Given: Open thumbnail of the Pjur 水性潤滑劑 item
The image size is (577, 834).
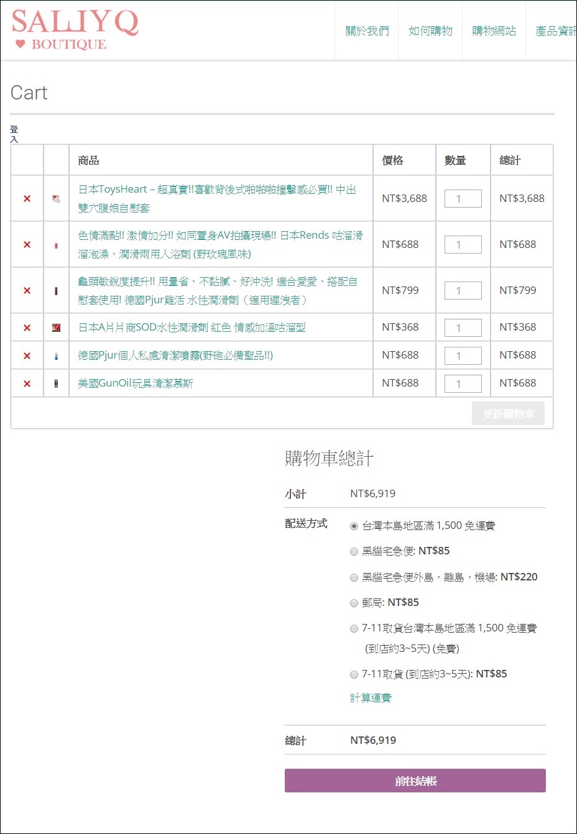Looking at the screenshot, I should coord(56,291).
